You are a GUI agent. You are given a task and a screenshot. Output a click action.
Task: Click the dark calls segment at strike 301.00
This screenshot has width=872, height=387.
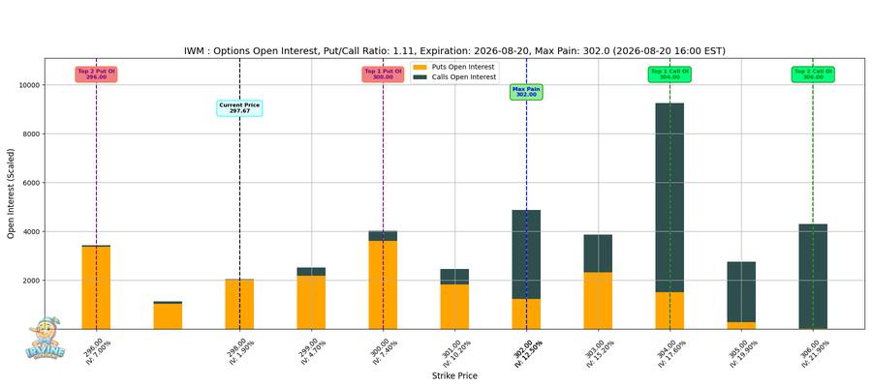[455, 277]
